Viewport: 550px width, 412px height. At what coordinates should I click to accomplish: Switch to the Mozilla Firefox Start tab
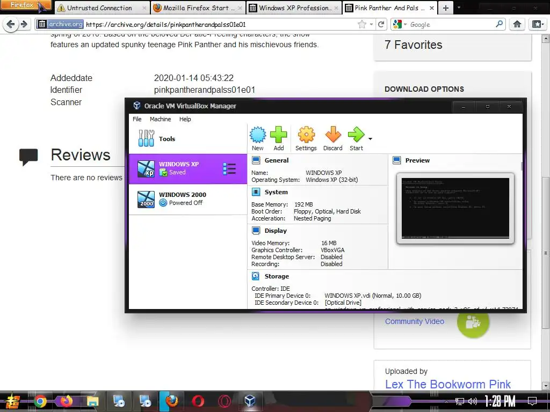tap(199, 8)
